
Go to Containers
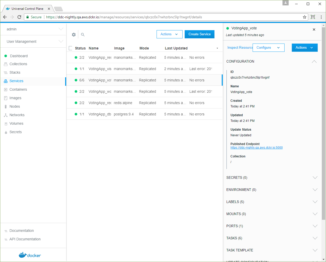18,89
